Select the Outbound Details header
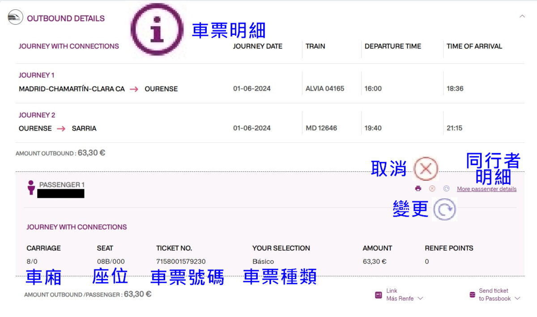 (x=66, y=18)
